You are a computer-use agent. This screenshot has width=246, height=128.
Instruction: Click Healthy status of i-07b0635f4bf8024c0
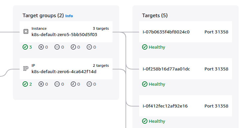(x=154, y=47)
